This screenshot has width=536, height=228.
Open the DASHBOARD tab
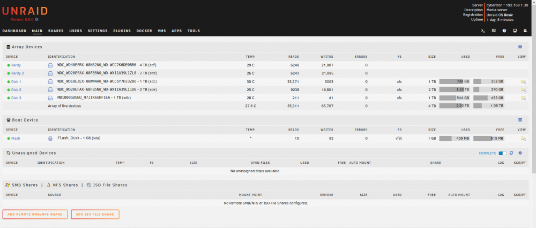point(14,31)
